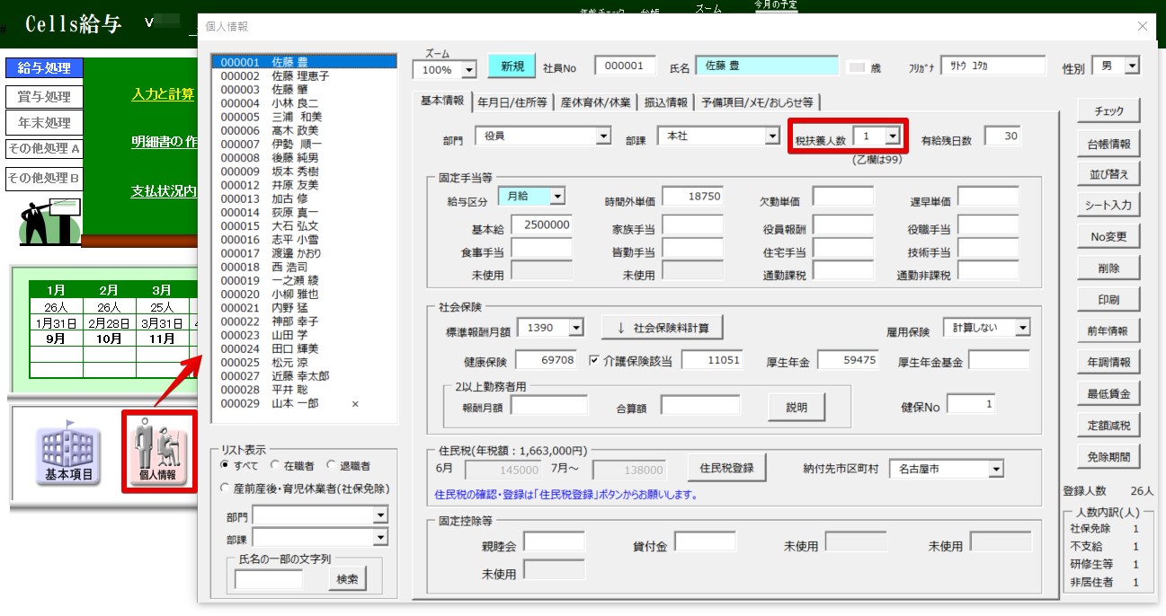Open 台帳情報 button
Viewport: 1166px width, 616px height.
coord(1108,143)
